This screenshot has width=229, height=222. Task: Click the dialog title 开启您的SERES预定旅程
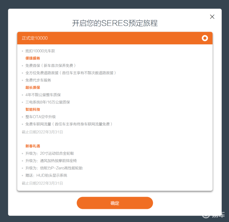coord(115,23)
